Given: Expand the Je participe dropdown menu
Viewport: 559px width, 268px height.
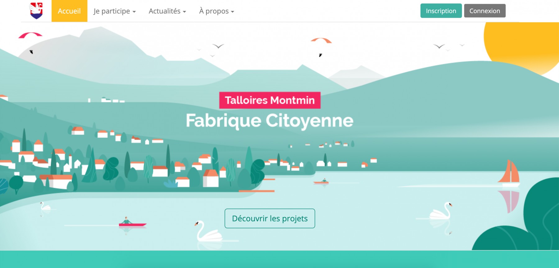Looking at the screenshot, I should coord(115,11).
